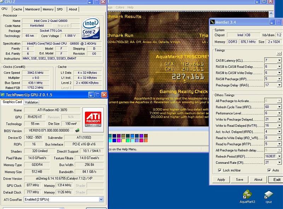Open the Refresh Cycle Time (tRFC) dropdown
The width and height of the screenshot is (283, 209).
point(279,107)
